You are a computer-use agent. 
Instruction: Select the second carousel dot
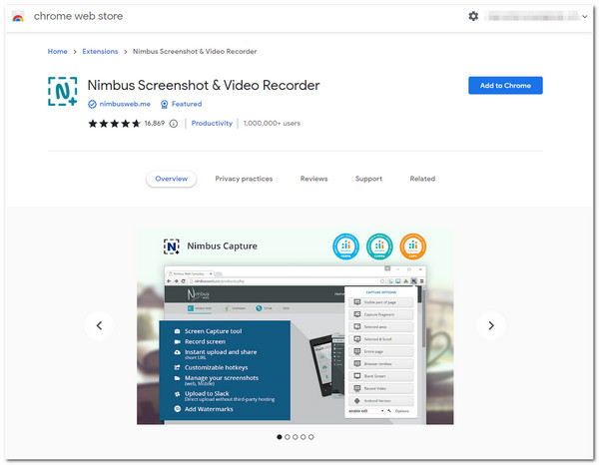[288, 437]
